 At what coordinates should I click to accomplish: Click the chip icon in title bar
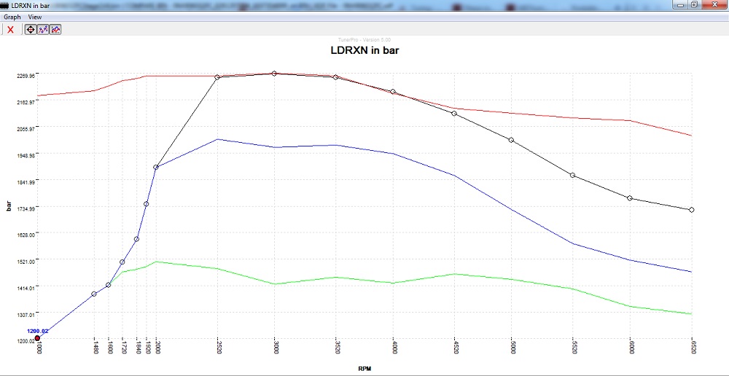coord(6,5)
